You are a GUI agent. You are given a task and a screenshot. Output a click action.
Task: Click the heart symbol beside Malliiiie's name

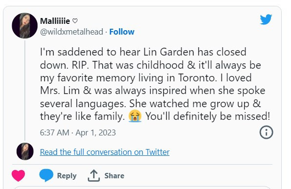(75, 21)
